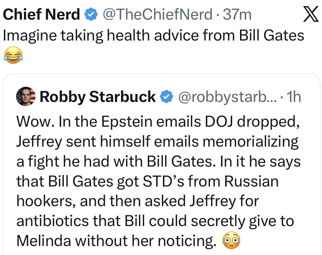This screenshot has width=322, height=255.
Task: Click the flushed face emoji
Action: [x=232, y=240]
